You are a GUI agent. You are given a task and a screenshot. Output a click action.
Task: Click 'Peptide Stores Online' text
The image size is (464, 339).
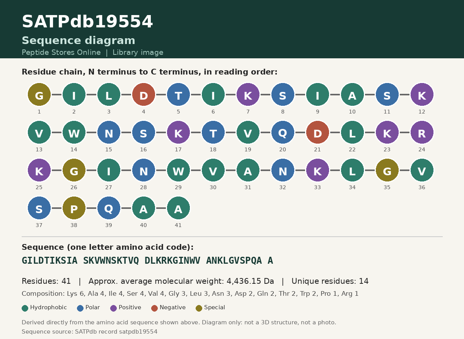click(61, 53)
